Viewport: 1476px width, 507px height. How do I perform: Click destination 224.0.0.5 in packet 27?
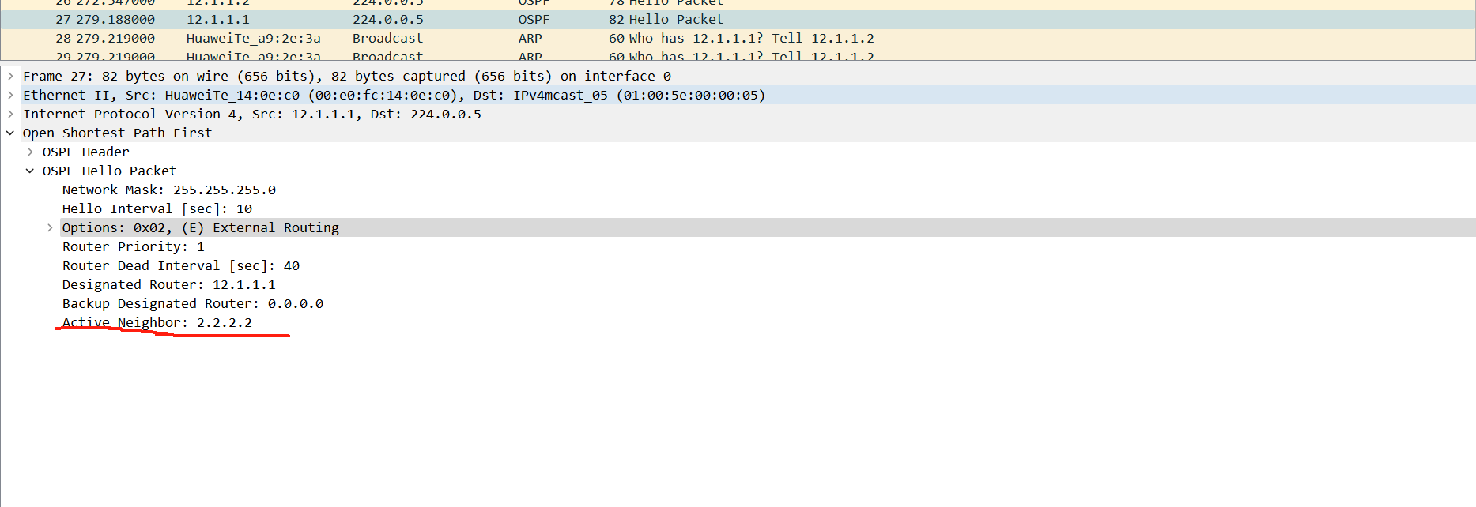[387, 19]
